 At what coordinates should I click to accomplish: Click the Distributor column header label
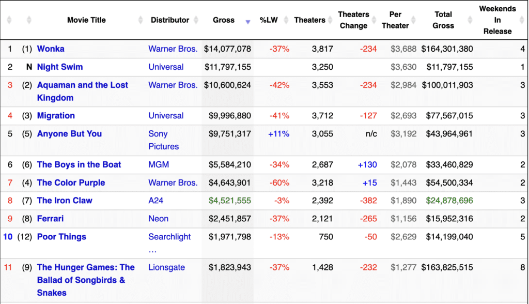coord(170,20)
